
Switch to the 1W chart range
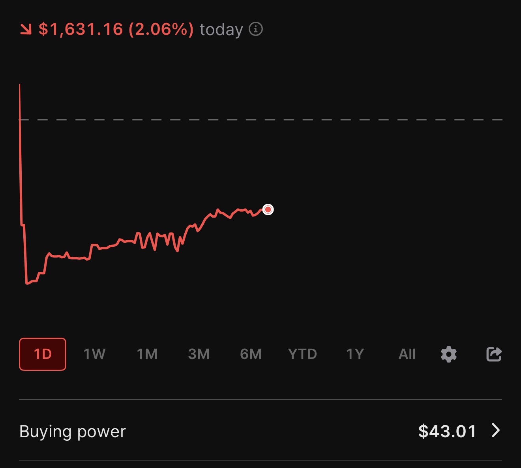click(x=95, y=354)
